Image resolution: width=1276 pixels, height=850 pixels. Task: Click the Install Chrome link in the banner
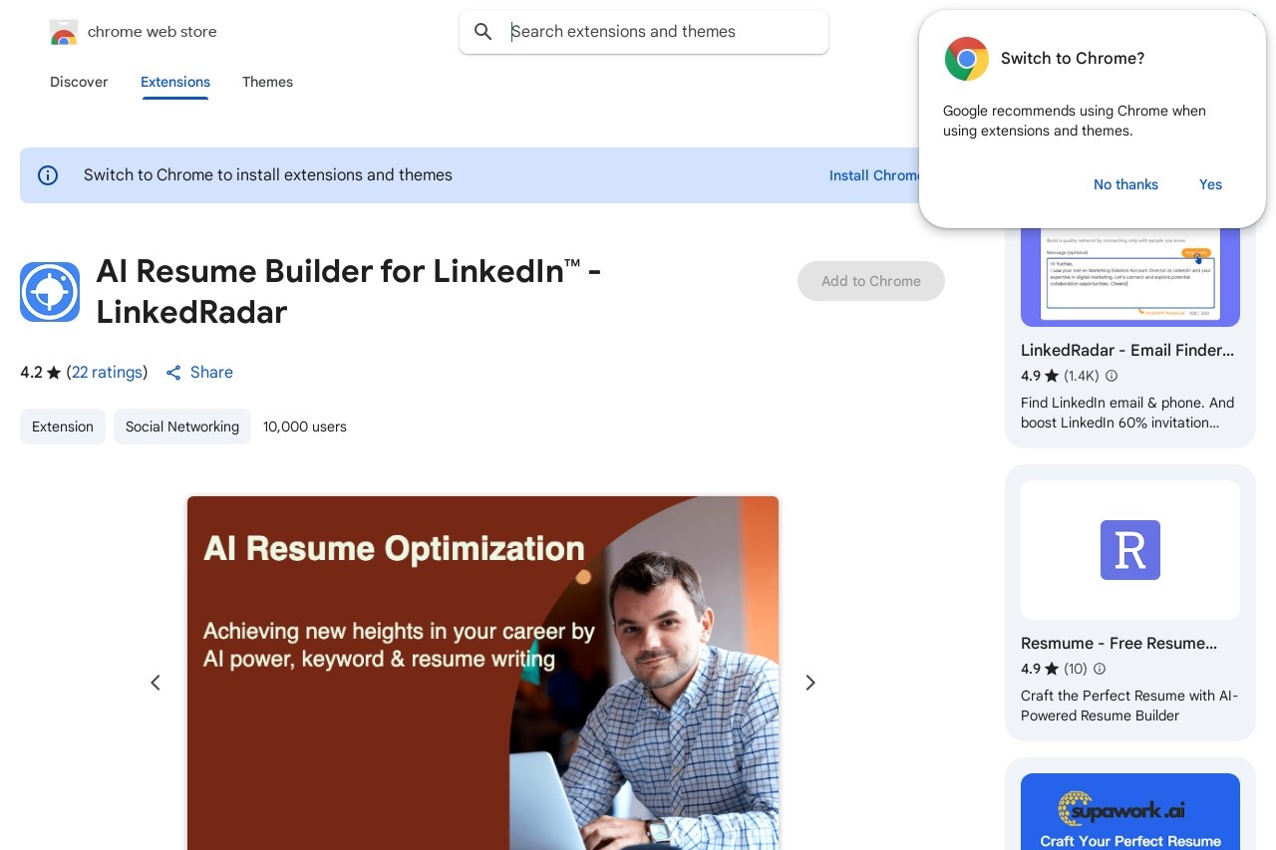tap(874, 175)
